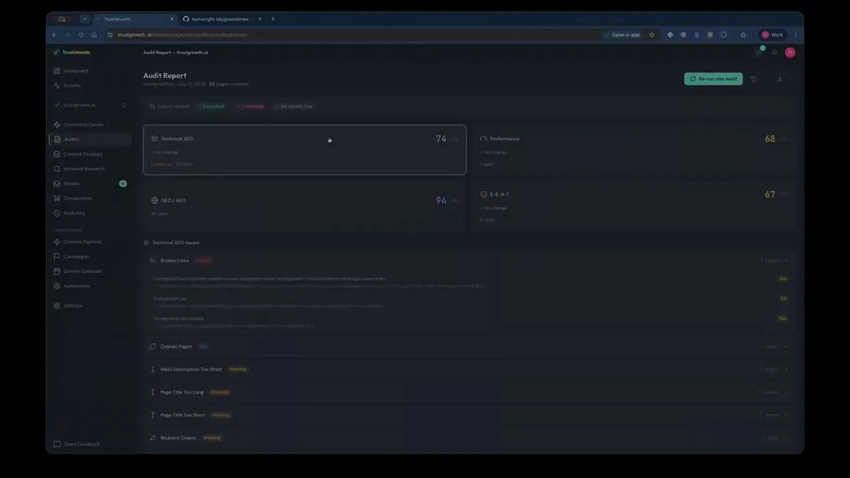850x478 pixels.
Task: Bookmark this page with the star
Action: tap(652, 35)
